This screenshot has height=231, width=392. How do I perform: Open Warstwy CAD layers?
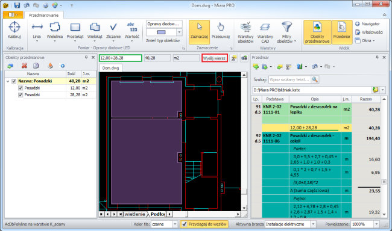265,32
